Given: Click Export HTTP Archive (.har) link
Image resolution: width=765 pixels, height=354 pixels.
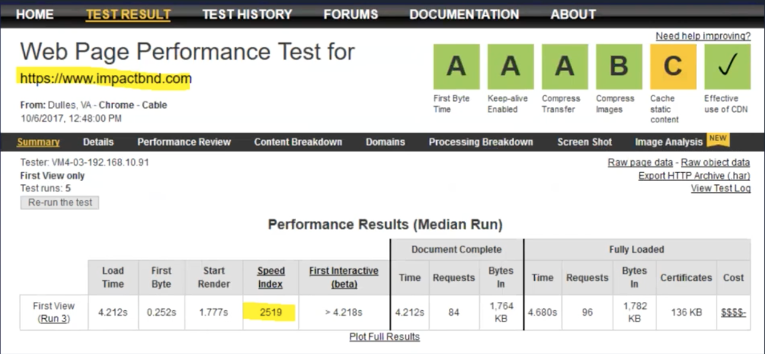Looking at the screenshot, I should coord(694,175).
